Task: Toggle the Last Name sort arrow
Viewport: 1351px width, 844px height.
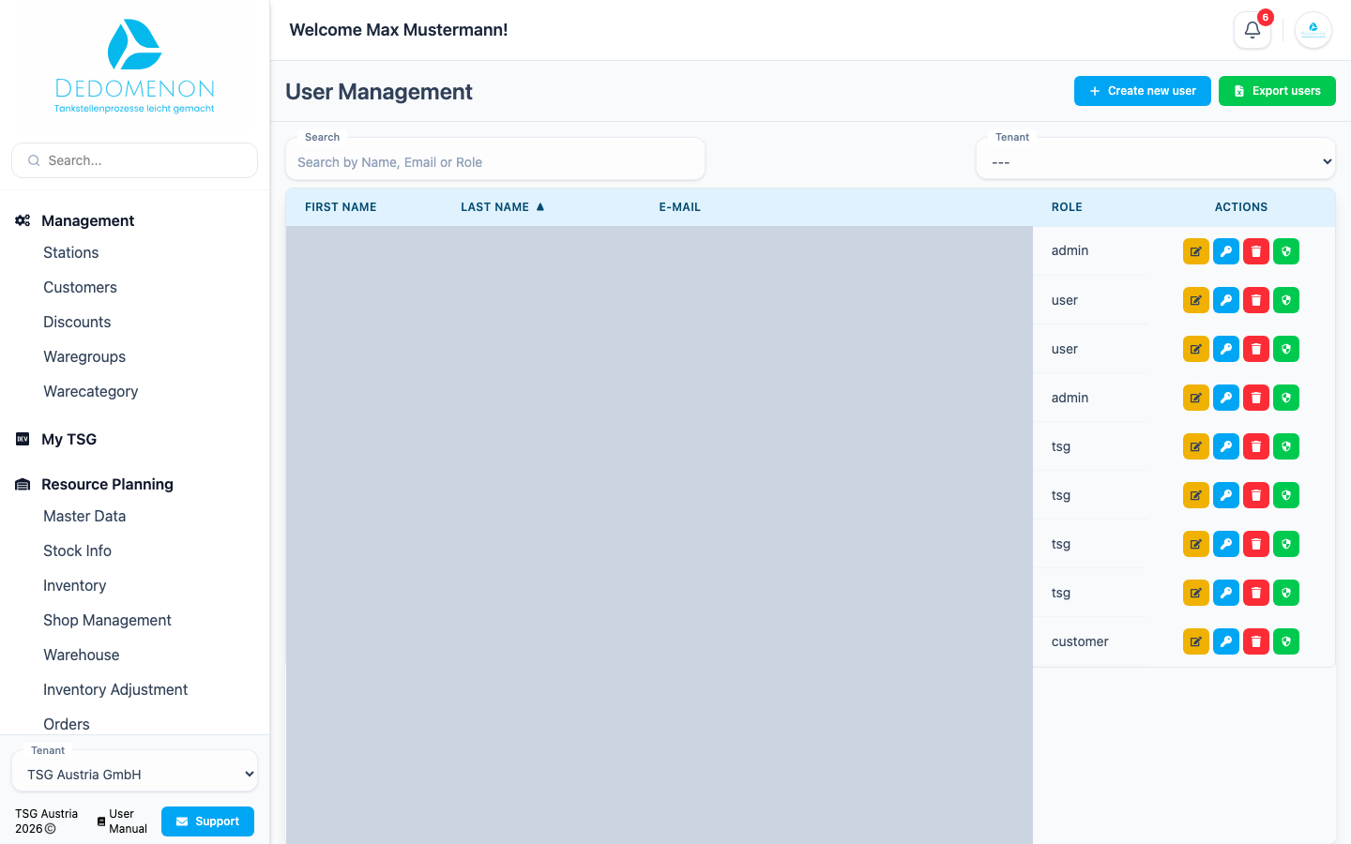Action: 540,206
